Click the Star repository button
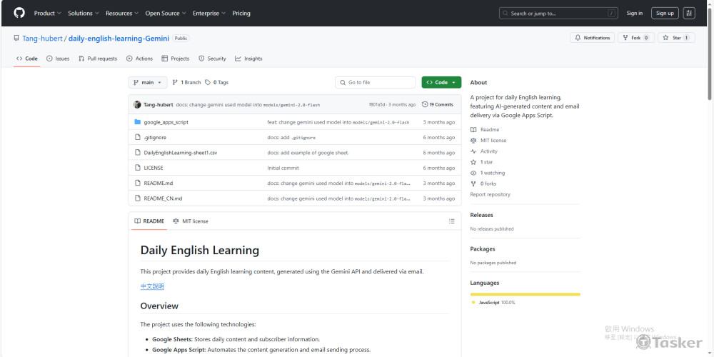Viewport: 714px width, 357px height. 675,38
